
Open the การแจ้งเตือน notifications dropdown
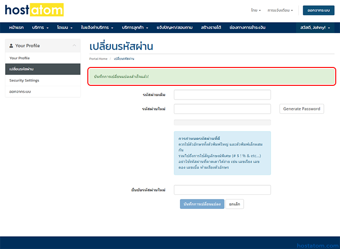point(280,10)
